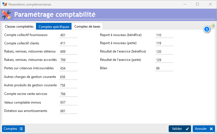Screen dimensions: 217x134
Task: Click the refresh icon at top right
Action: point(213,26)
